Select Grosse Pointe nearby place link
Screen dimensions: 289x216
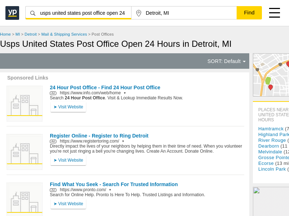point(273,158)
